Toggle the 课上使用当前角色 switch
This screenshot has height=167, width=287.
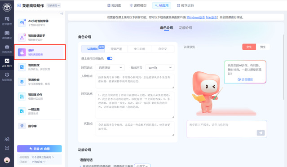[x=110, y=58]
